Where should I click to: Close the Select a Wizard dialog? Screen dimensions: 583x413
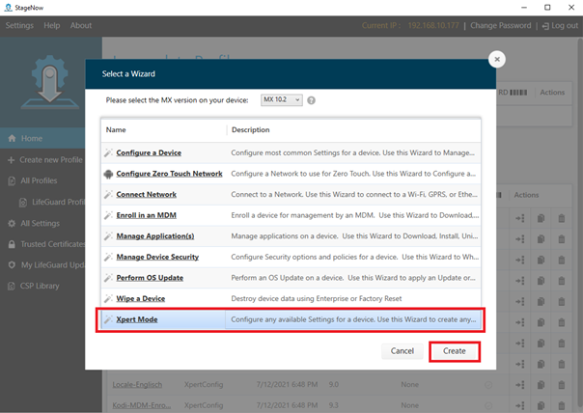497,59
